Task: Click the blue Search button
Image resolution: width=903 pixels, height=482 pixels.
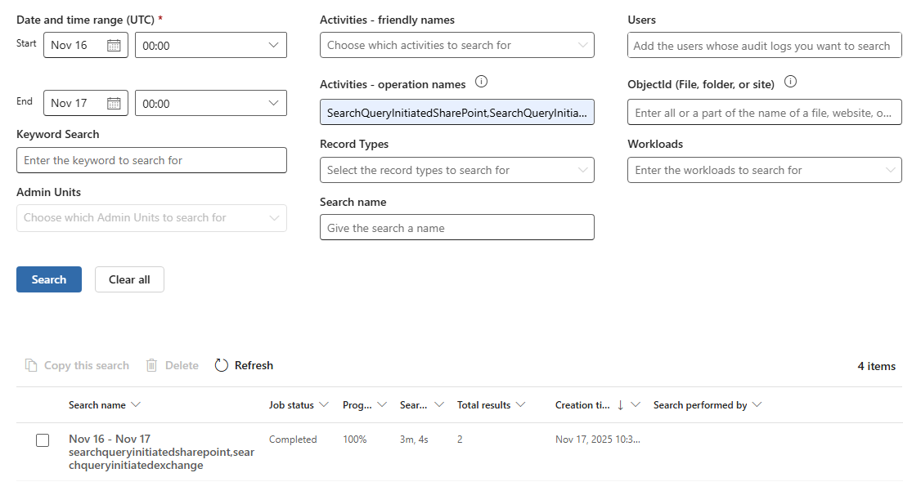Action: coord(49,279)
